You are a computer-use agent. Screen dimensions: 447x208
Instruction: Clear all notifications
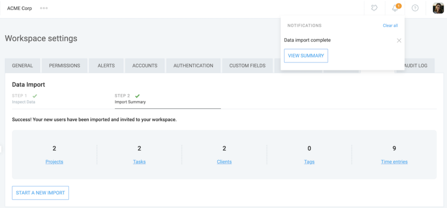coord(390,26)
